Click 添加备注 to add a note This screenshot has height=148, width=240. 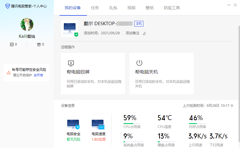132,33
